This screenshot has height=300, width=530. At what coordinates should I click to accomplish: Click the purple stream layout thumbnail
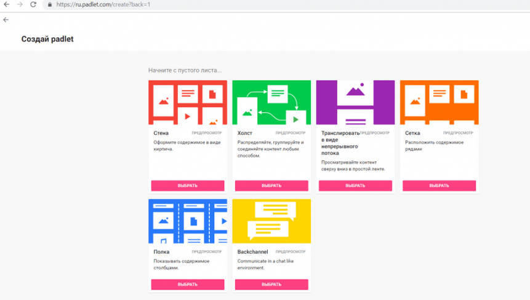point(355,102)
